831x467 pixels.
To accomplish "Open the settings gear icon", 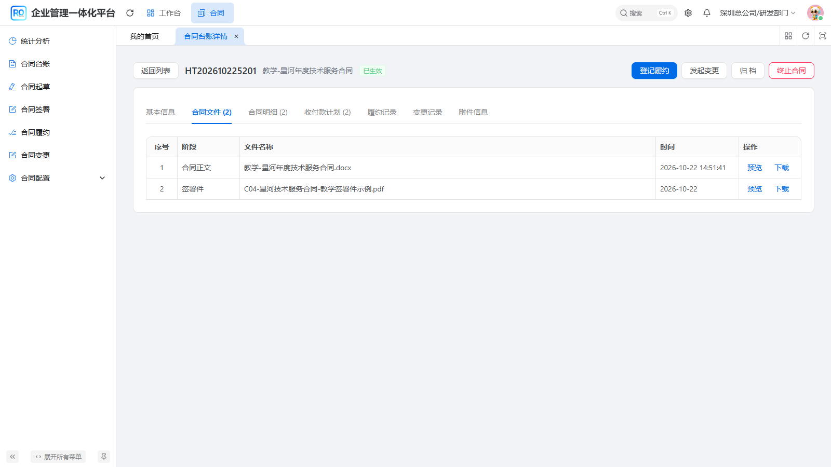I will [x=688, y=13].
